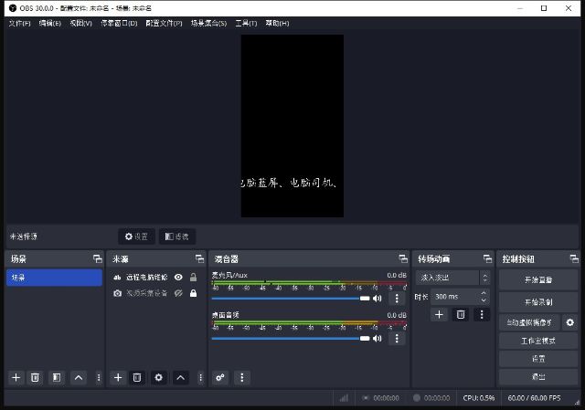
Task: Adjust the 麦克风/Aux volume slider
Action: (x=291, y=299)
